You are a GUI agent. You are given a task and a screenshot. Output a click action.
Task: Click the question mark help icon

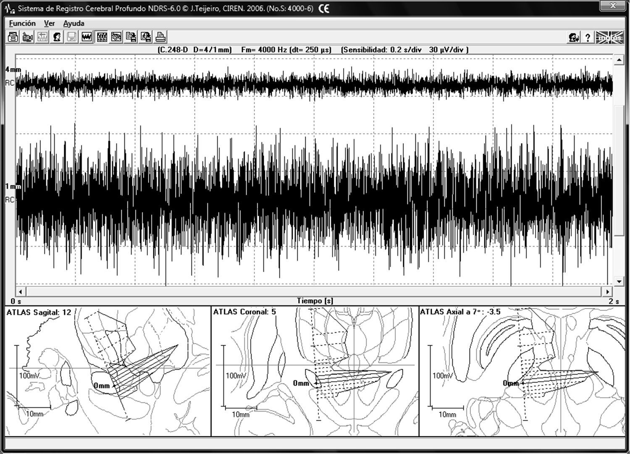point(588,38)
